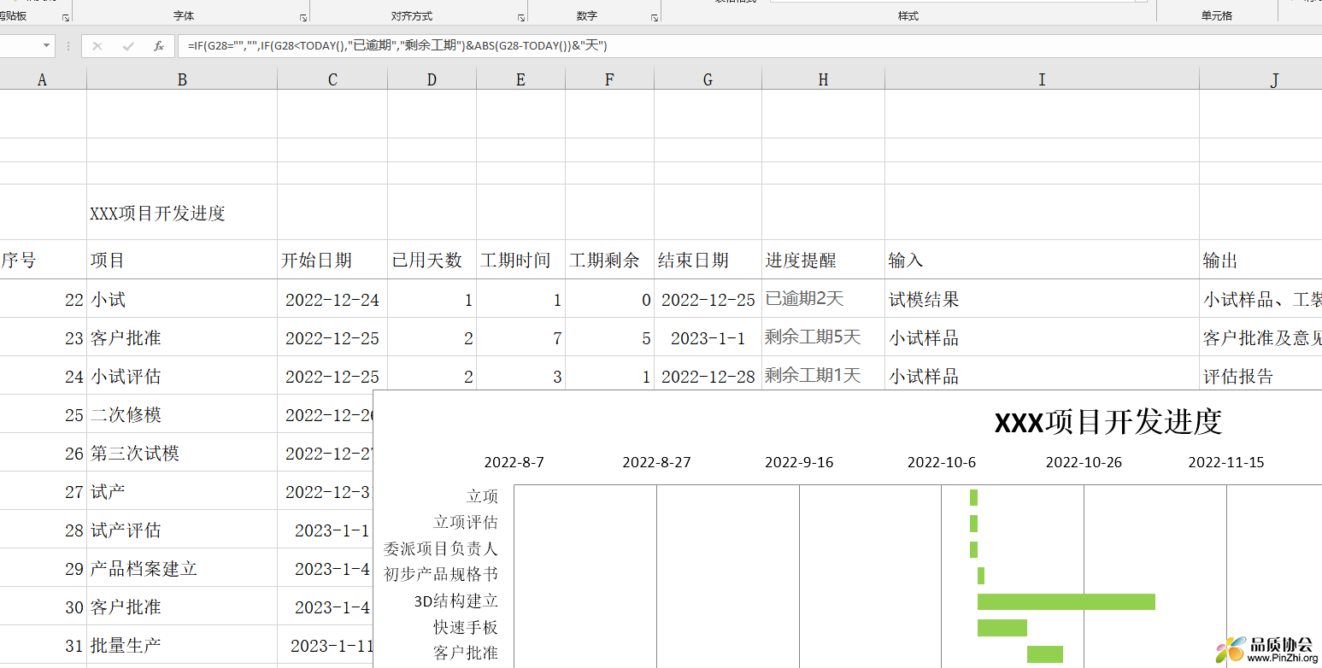Screen dimensions: 1322x668
Task: Click the 工期时间 header cell
Action: (x=520, y=260)
